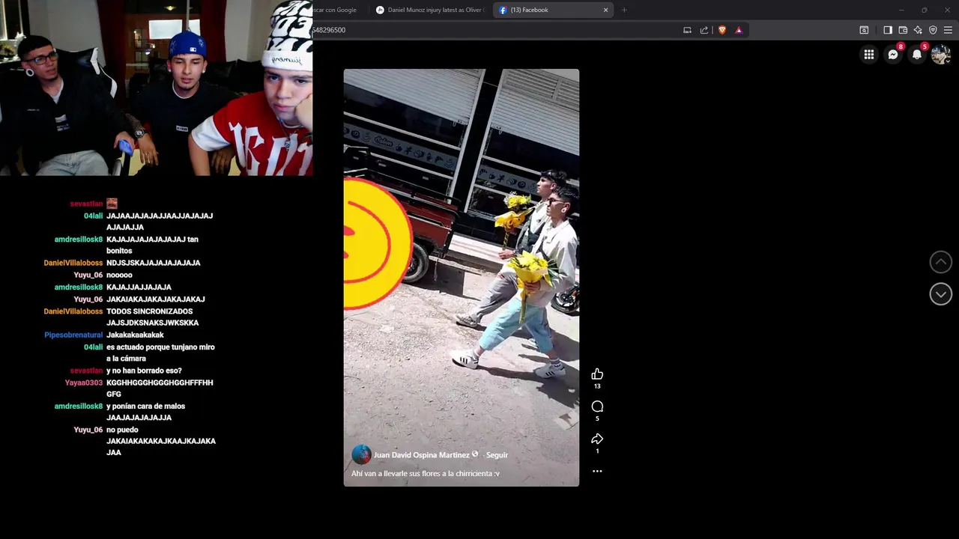Click chat message 'no puedo' from Yuyu_06
Viewport: 959px width, 539px height.
point(122,430)
